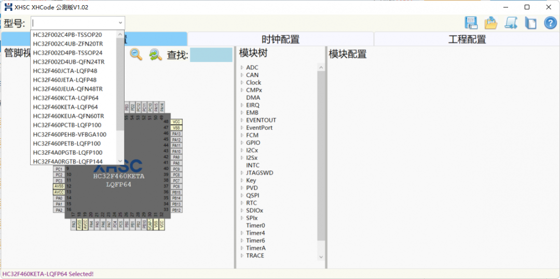Select Timer0 in the module tree
Image resolution: width=560 pixels, height=279 pixels.
click(256, 226)
